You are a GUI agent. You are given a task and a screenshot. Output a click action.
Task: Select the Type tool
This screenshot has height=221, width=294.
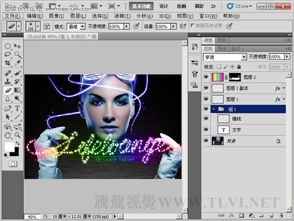(18, 108)
